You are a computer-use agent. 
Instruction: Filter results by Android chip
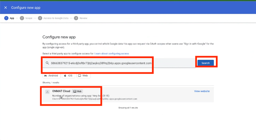(x=51, y=76)
